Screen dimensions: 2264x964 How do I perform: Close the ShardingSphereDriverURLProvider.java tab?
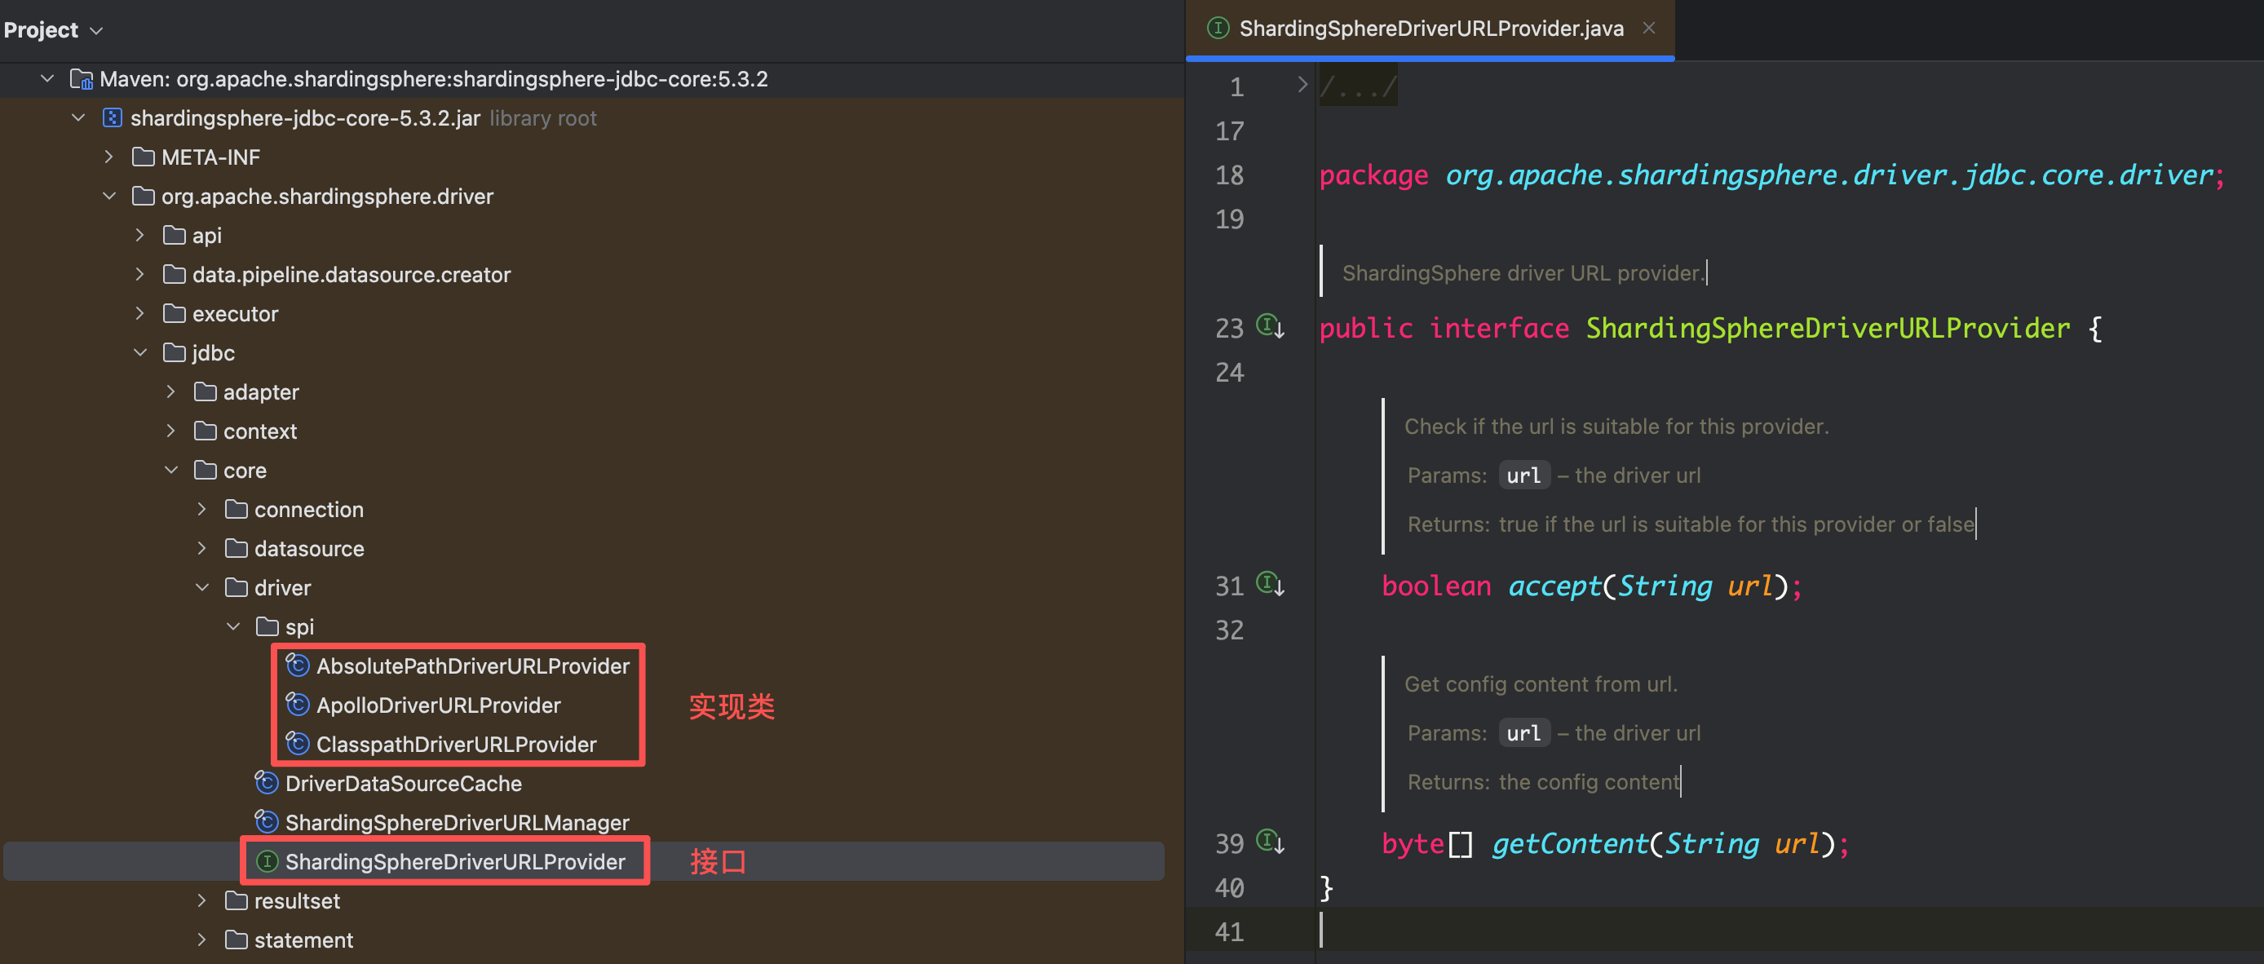1649,28
